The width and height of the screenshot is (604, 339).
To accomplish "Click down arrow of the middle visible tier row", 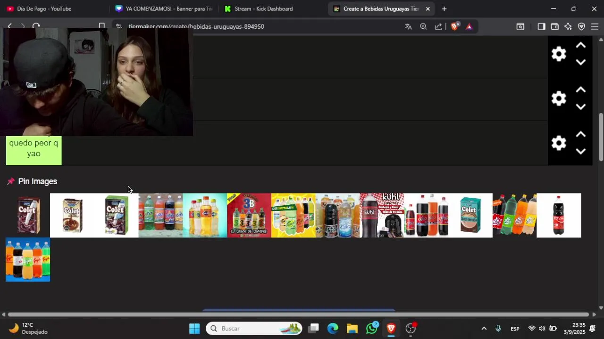I will point(581,107).
